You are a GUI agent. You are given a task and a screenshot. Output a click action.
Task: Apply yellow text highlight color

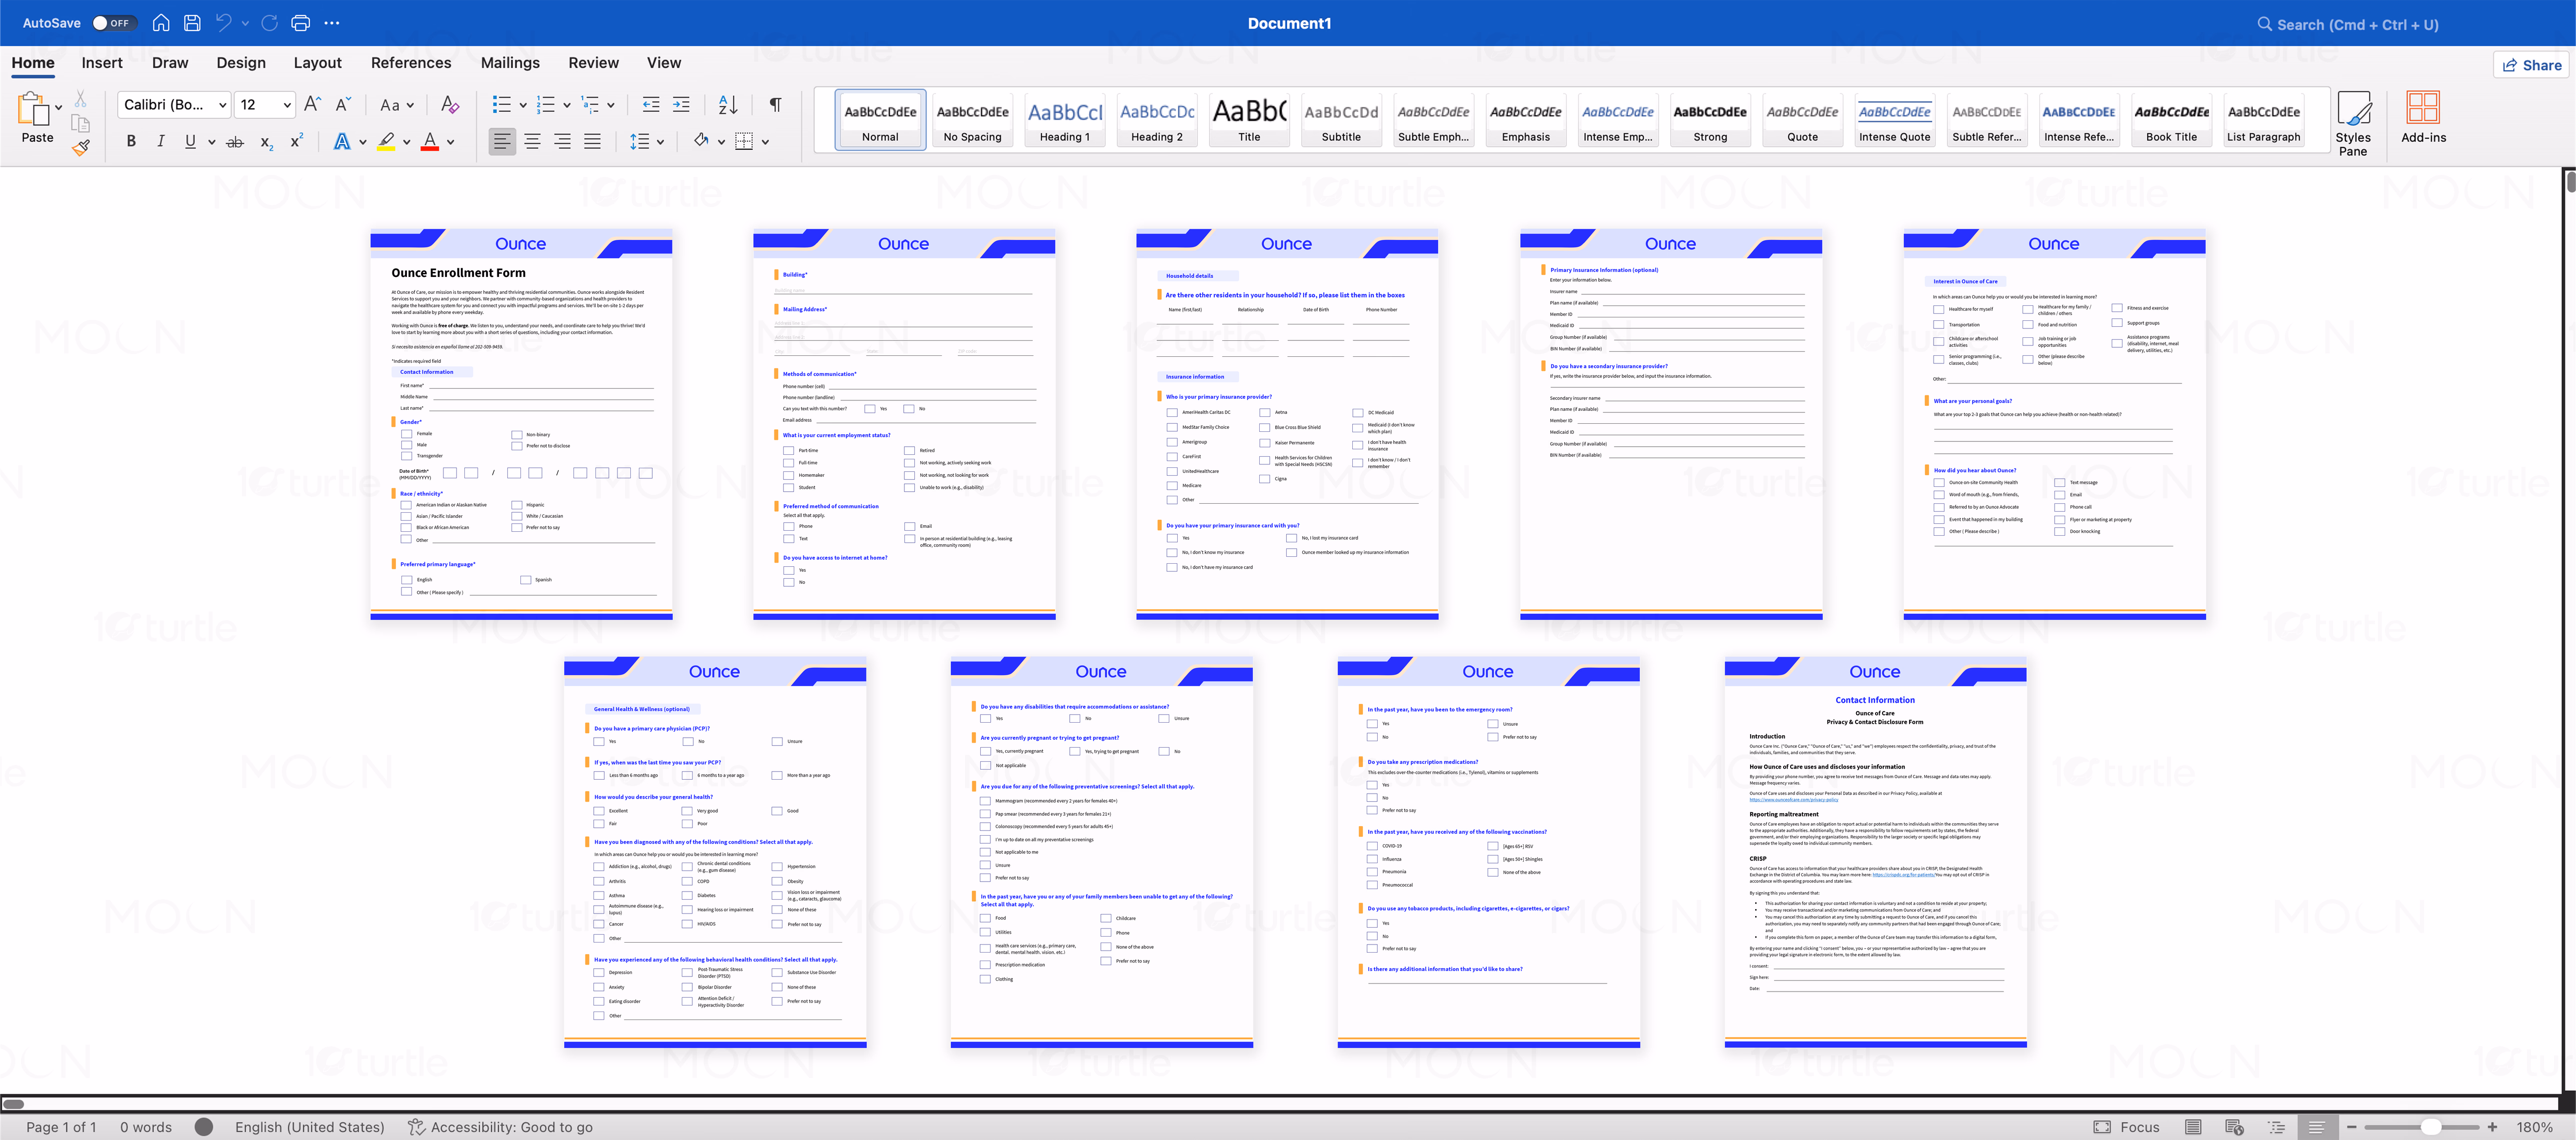click(386, 142)
